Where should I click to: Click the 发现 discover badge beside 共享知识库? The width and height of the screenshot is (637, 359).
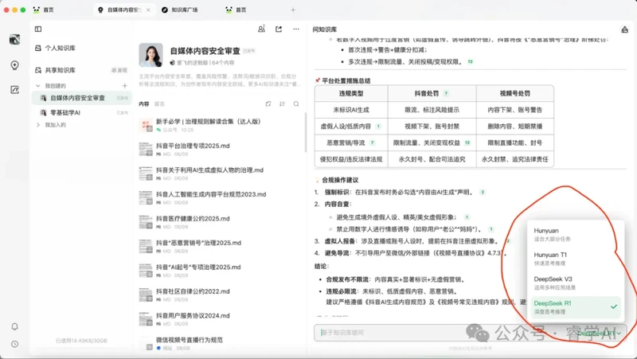point(119,70)
